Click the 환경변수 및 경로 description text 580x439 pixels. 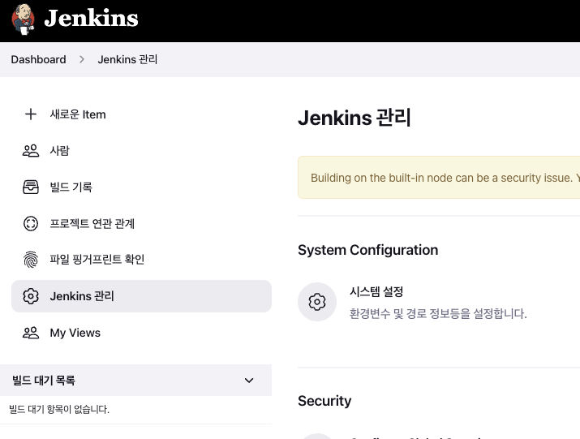point(438,313)
